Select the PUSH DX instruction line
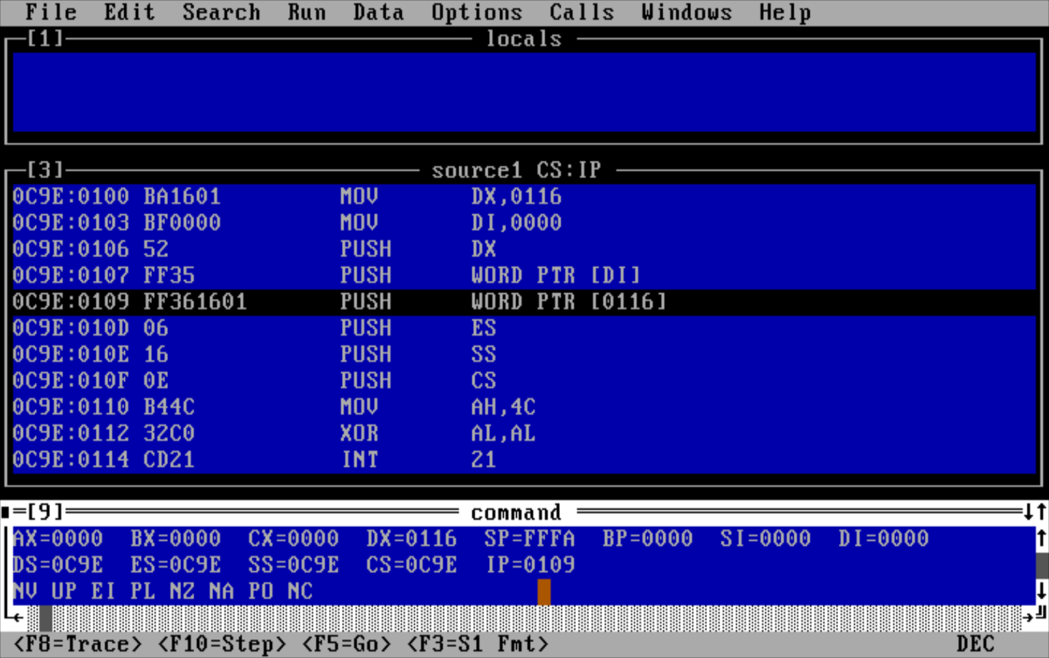 (524, 249)
